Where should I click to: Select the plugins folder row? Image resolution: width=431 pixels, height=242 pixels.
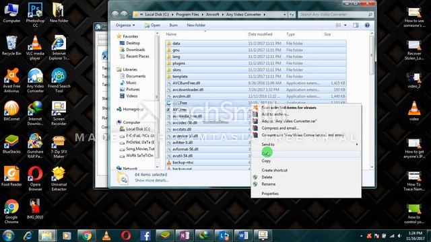pyautogui.click(x=256, y=63)
